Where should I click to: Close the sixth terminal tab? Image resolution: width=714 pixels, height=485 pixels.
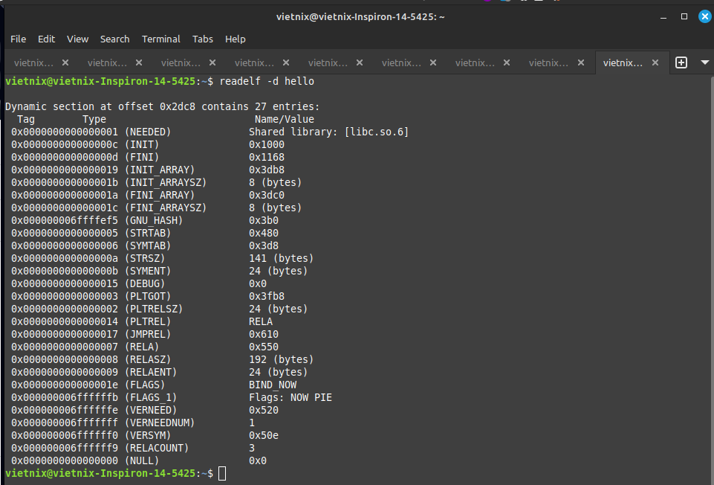[433, 62]
